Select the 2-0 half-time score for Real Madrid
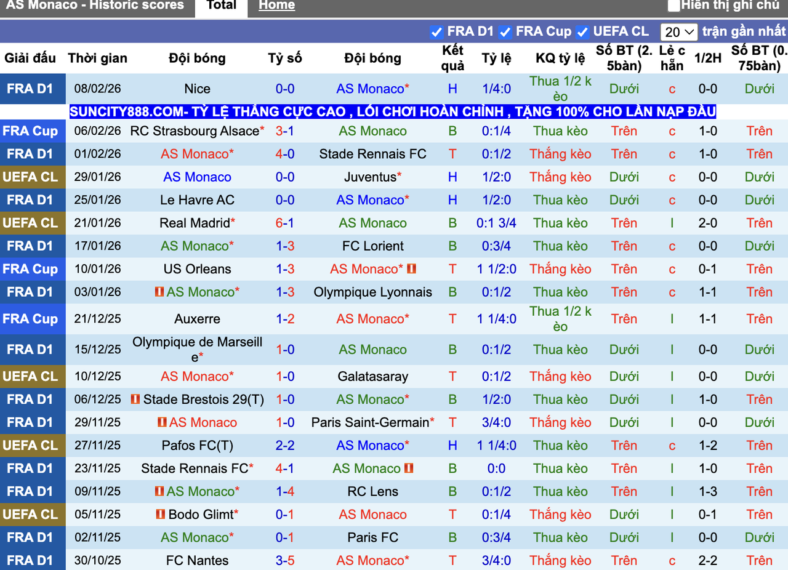This screenshot has width=788, height=570. tap(708, 223)
